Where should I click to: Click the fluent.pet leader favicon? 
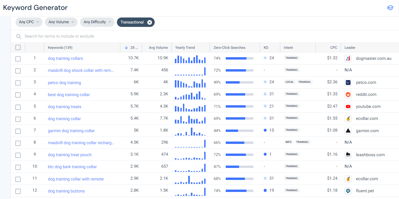[348, 191]
